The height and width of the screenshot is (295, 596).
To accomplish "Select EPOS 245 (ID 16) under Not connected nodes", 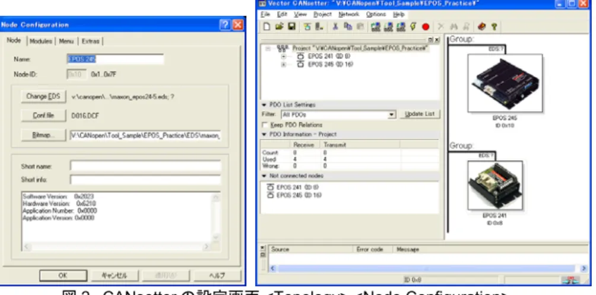I will click(x=294, y=195).
